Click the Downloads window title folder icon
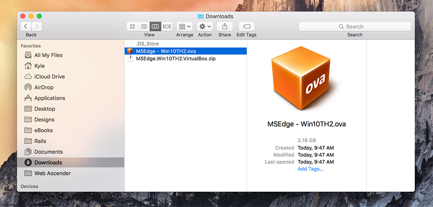This screenshot has width=433, height=207. (x=201, y=16)
